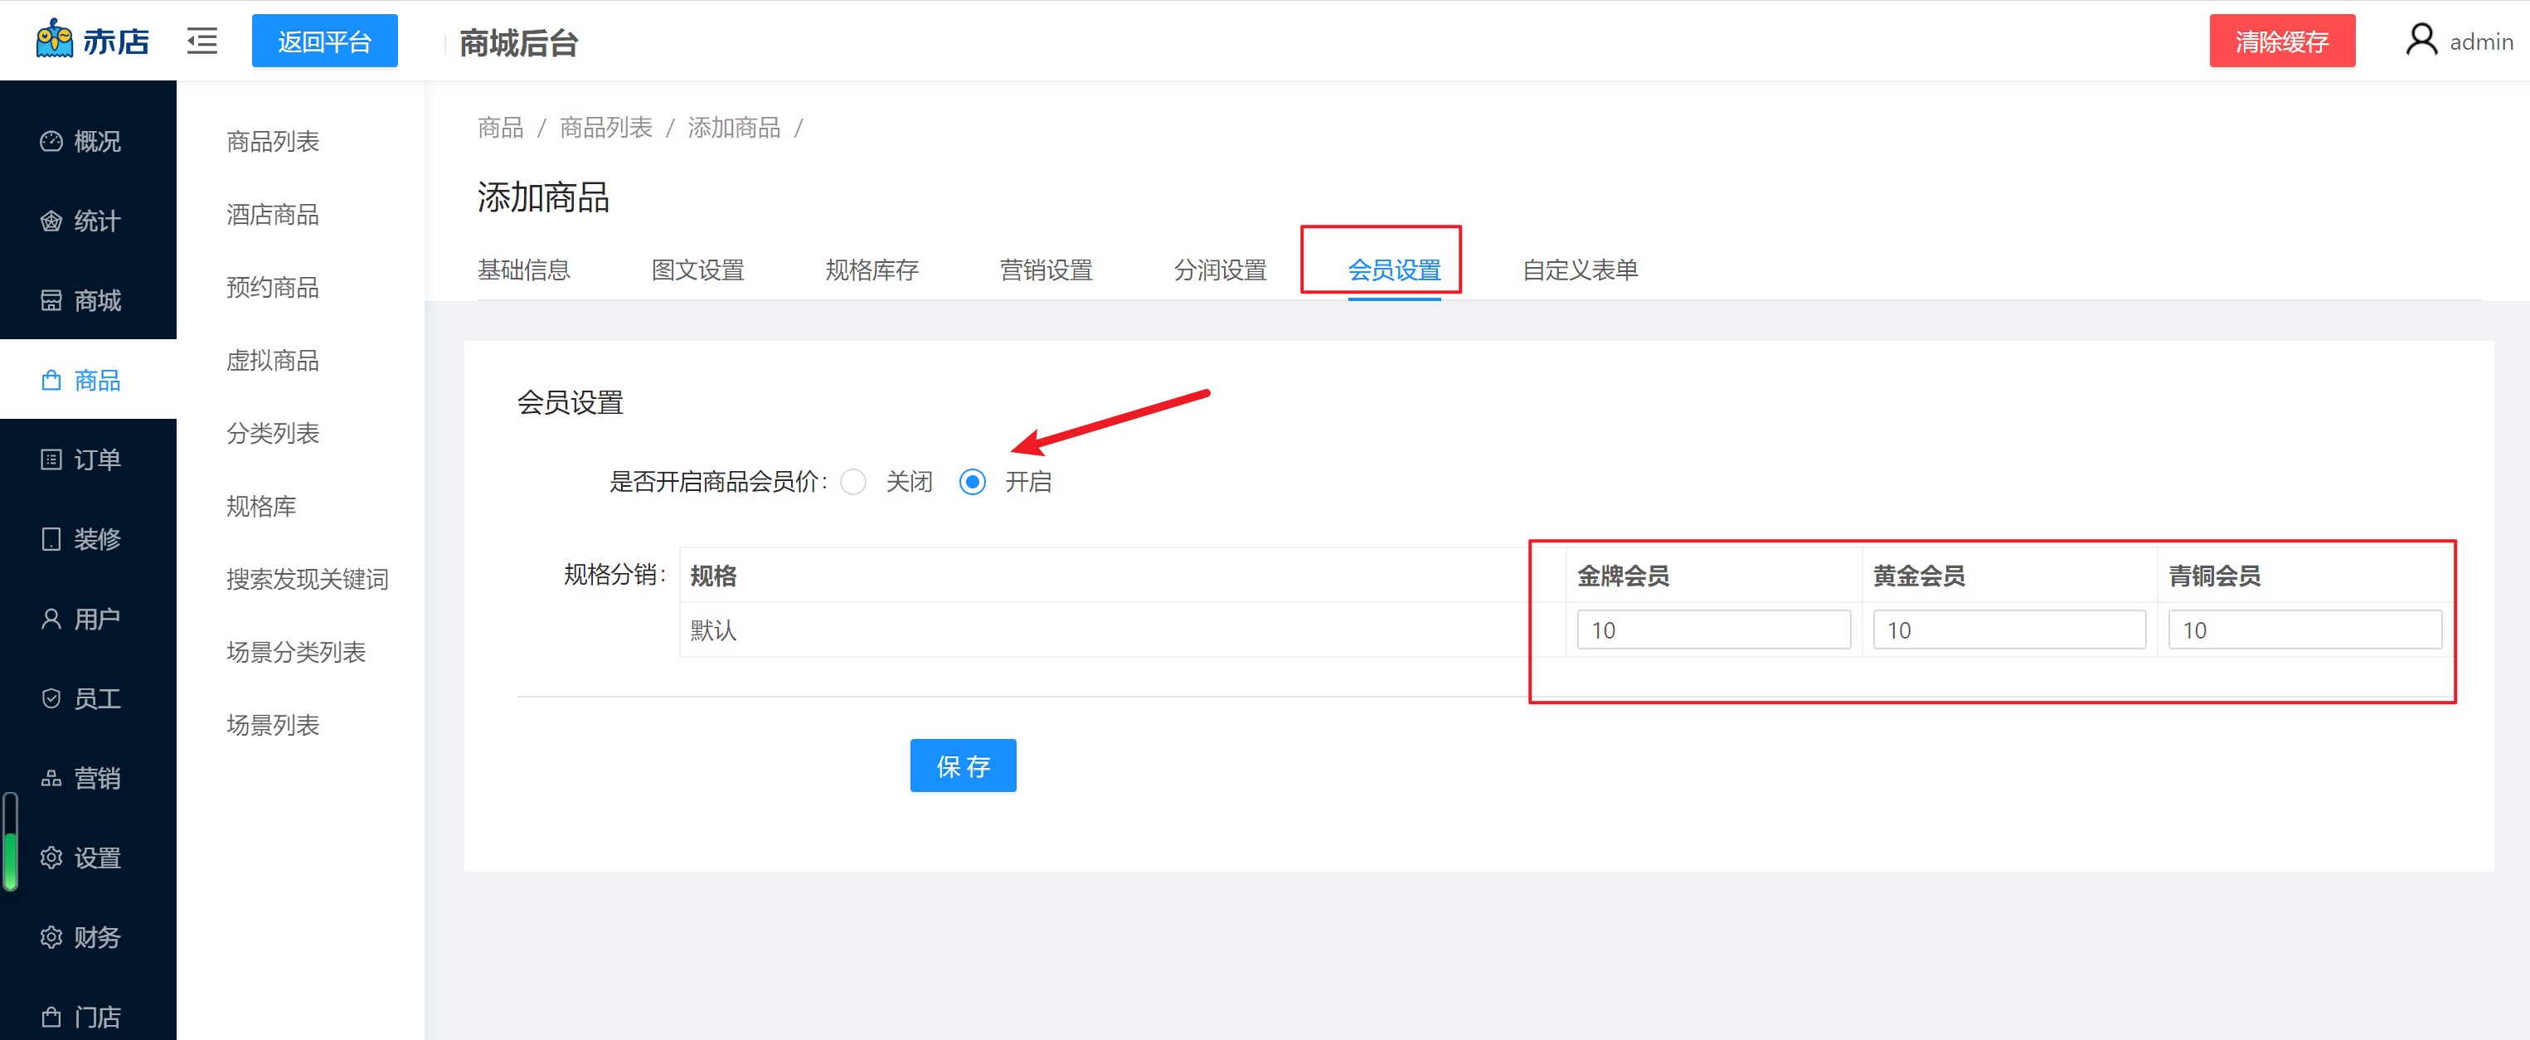Click the sidebar collapse hamburger icon
2530x1040 pixels.
click(x=202, y=41)
